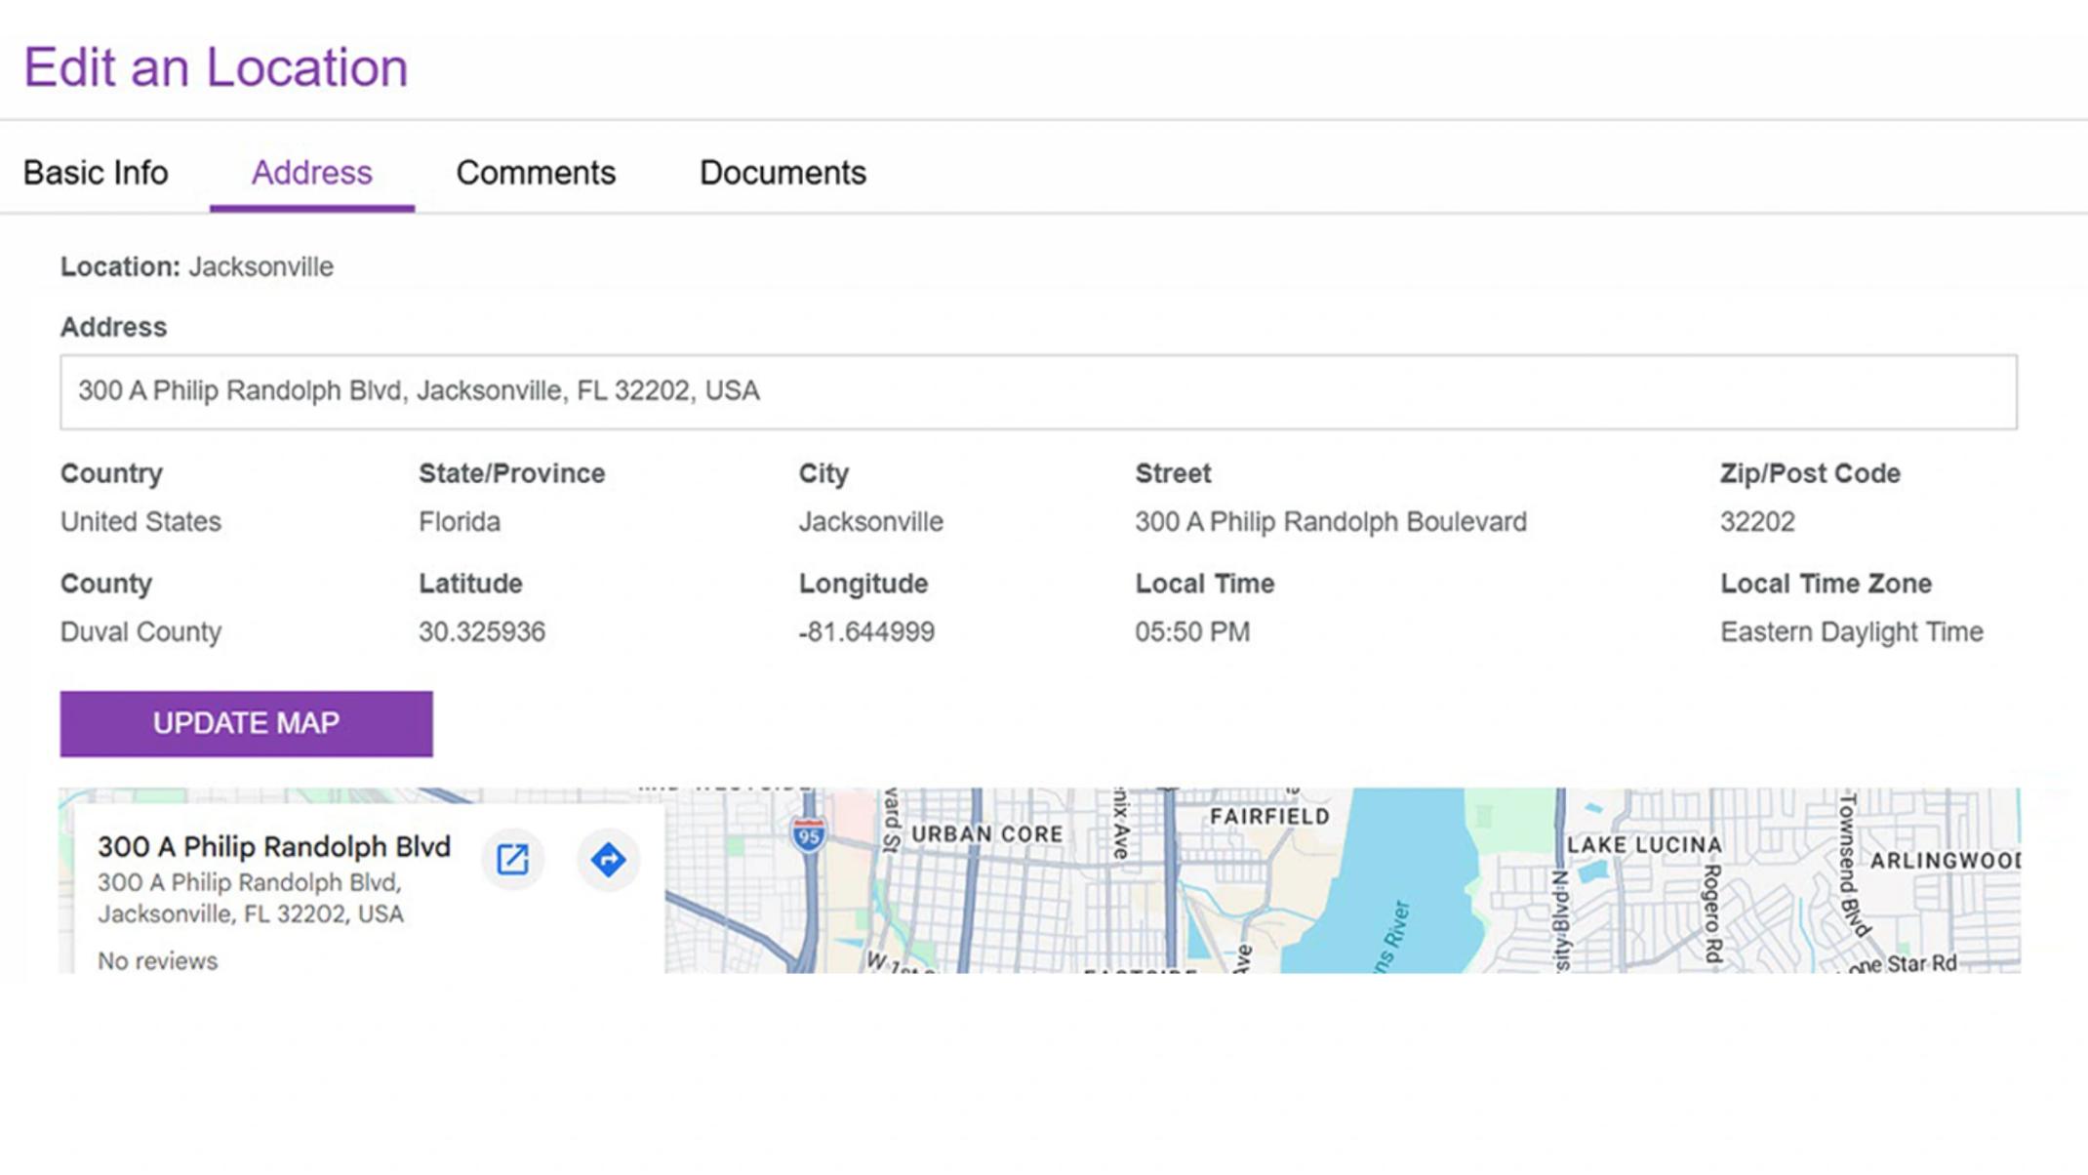Click the URBAN CORE label on the map
2088x1175 pixels.
point(986,834)
